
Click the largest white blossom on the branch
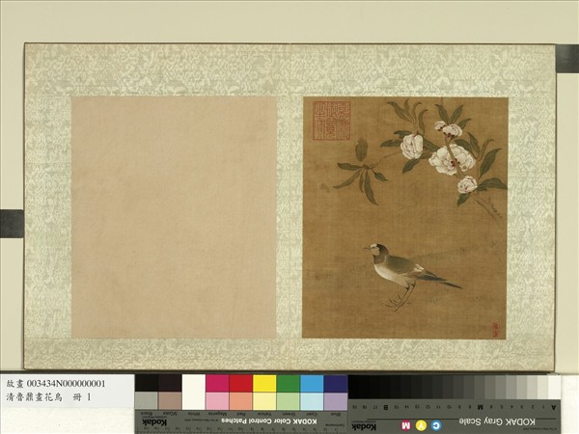point(452,159)
